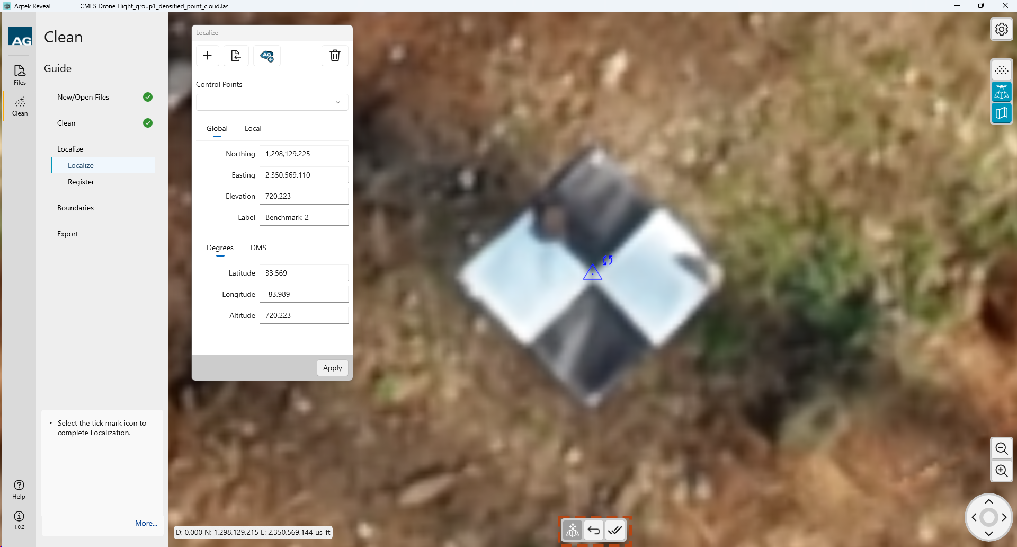Add a new control point with the plus icon
This screenshot has height=547, width=1017.
[208, 56]
